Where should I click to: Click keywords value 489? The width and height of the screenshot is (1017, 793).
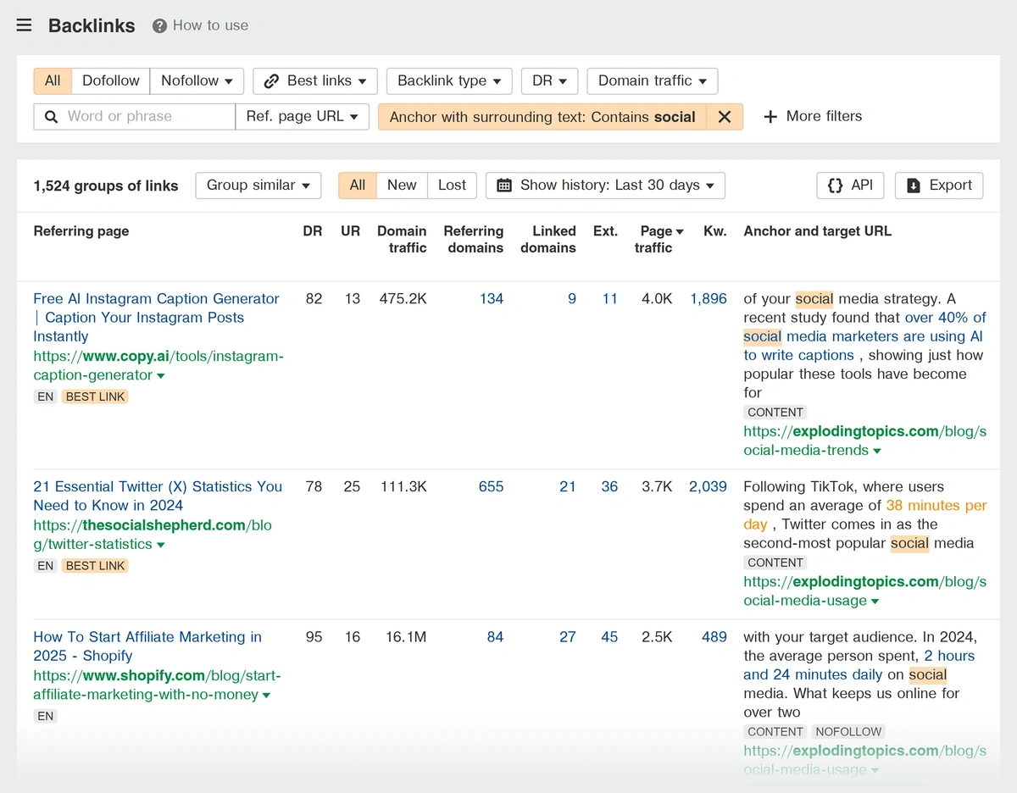click(x=714, y=637)
